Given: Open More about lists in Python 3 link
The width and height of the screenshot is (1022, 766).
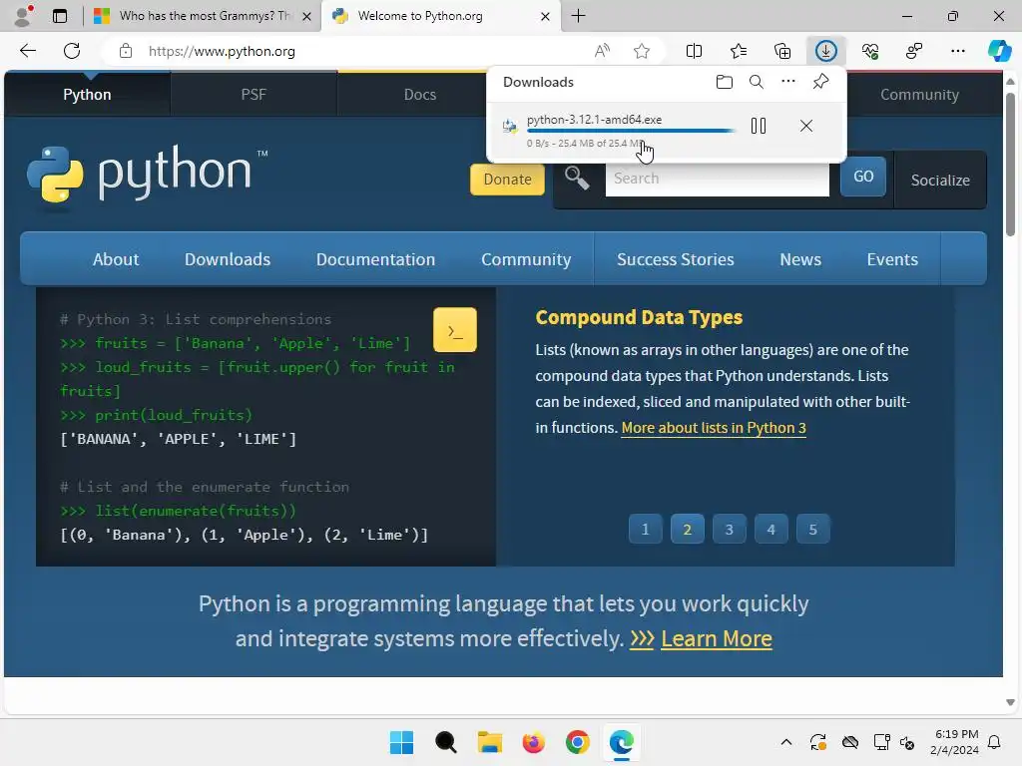Looking at the screenshot, I should (x=713, y=428).
